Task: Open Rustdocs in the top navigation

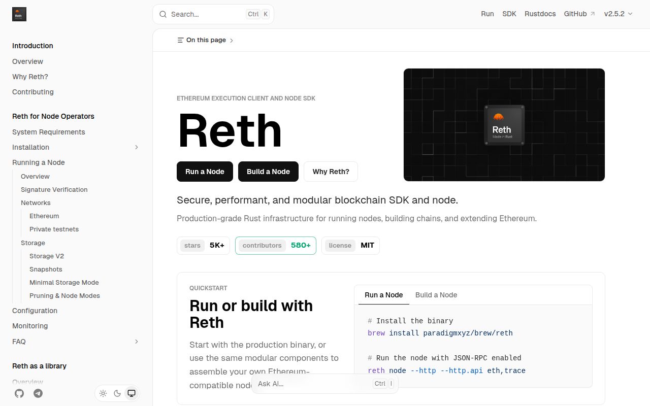Action: 540,14
